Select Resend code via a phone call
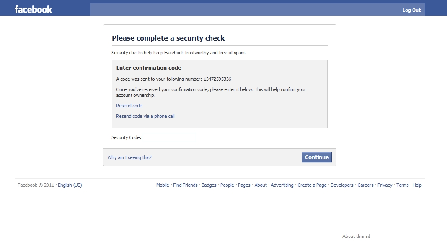Screen dimensions: 447x241 coord(145,116)
